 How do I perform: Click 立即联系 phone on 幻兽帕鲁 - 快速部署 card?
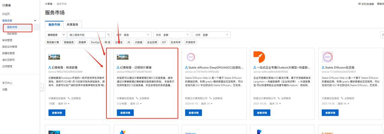pos(74,98)
